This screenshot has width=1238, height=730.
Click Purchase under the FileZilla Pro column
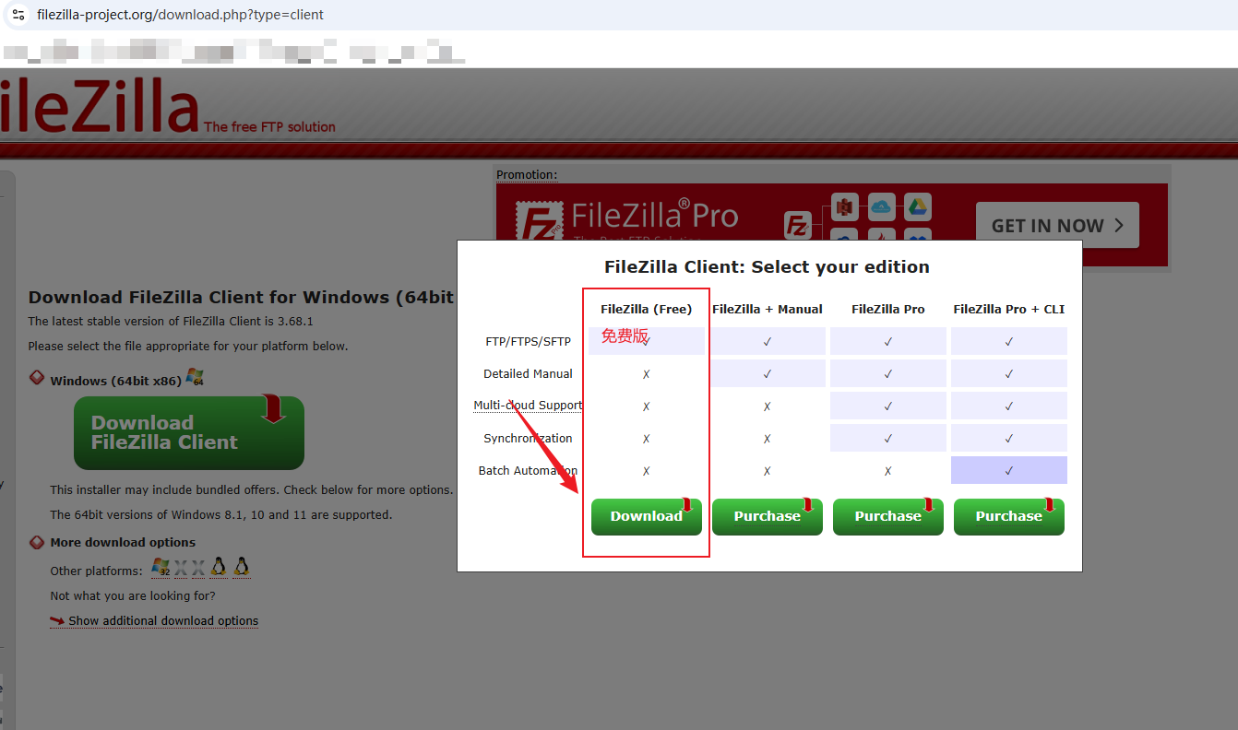[887, 516]
